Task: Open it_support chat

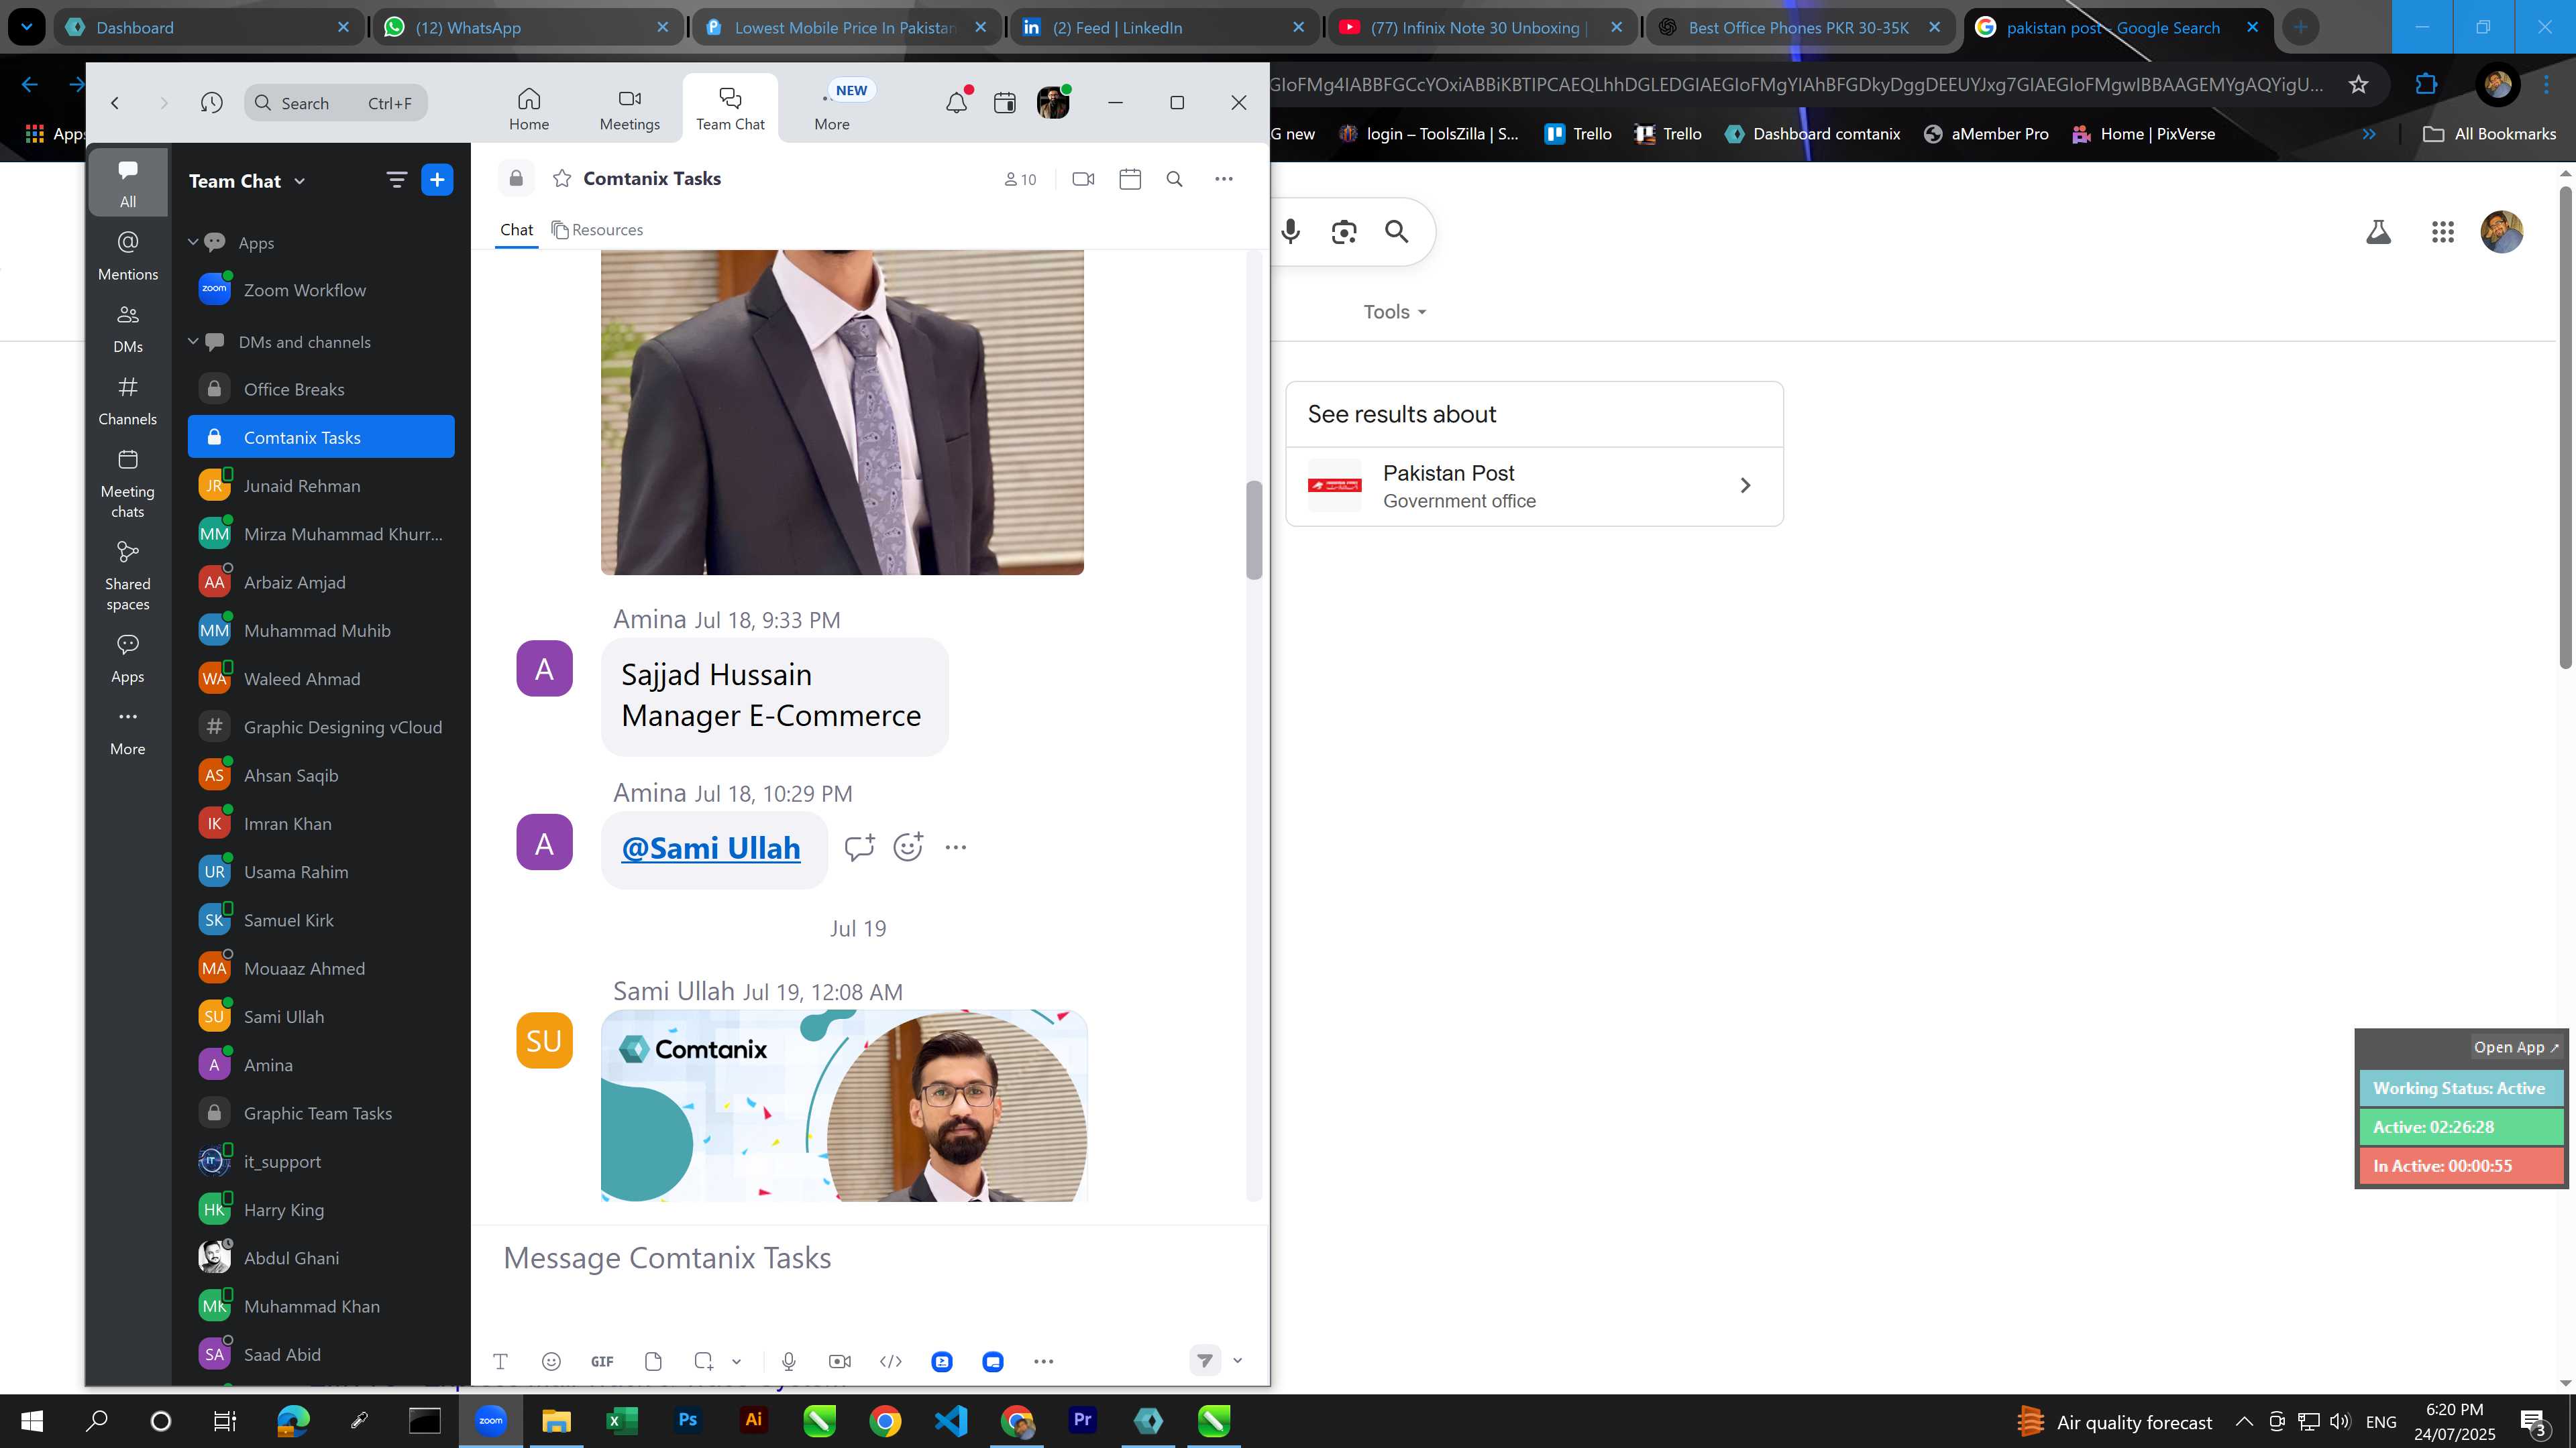Action: pos(321,1161)
